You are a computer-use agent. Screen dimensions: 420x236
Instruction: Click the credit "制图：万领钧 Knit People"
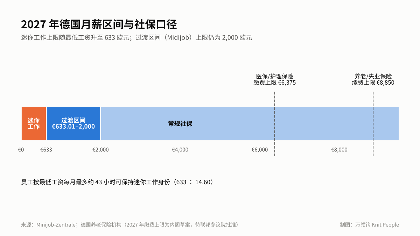369,225
